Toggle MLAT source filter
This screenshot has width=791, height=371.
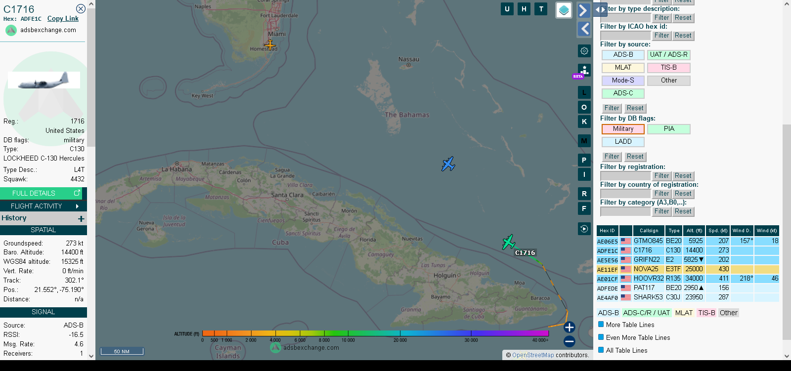coord(623,68)
